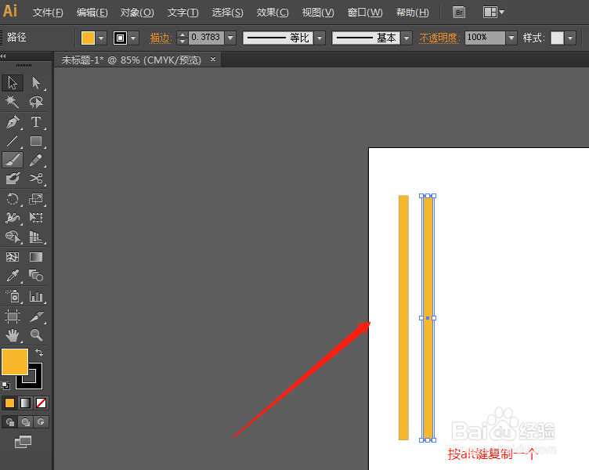The width and height of the screenshot is (589, 470).
Task: Click the large fill color swatch in toolbox
Action: [x=15, y=362]
